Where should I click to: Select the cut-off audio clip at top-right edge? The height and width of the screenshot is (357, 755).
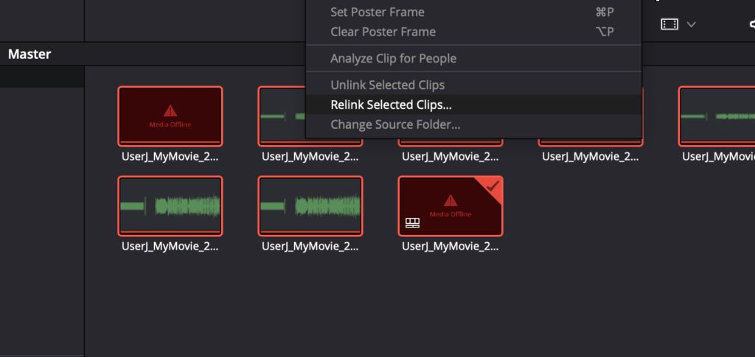(x=717, y=116)
